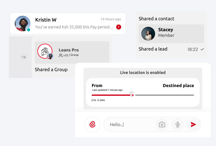Click the members count +25 icon
The width and height of the screenshot is (216, 146).
(x=61, y=55)
